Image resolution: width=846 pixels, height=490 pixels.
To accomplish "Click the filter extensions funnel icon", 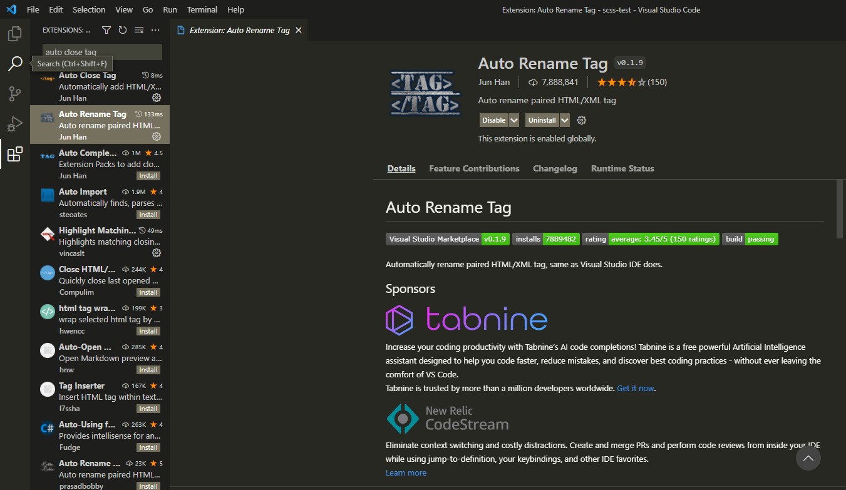I will point(106,30).
